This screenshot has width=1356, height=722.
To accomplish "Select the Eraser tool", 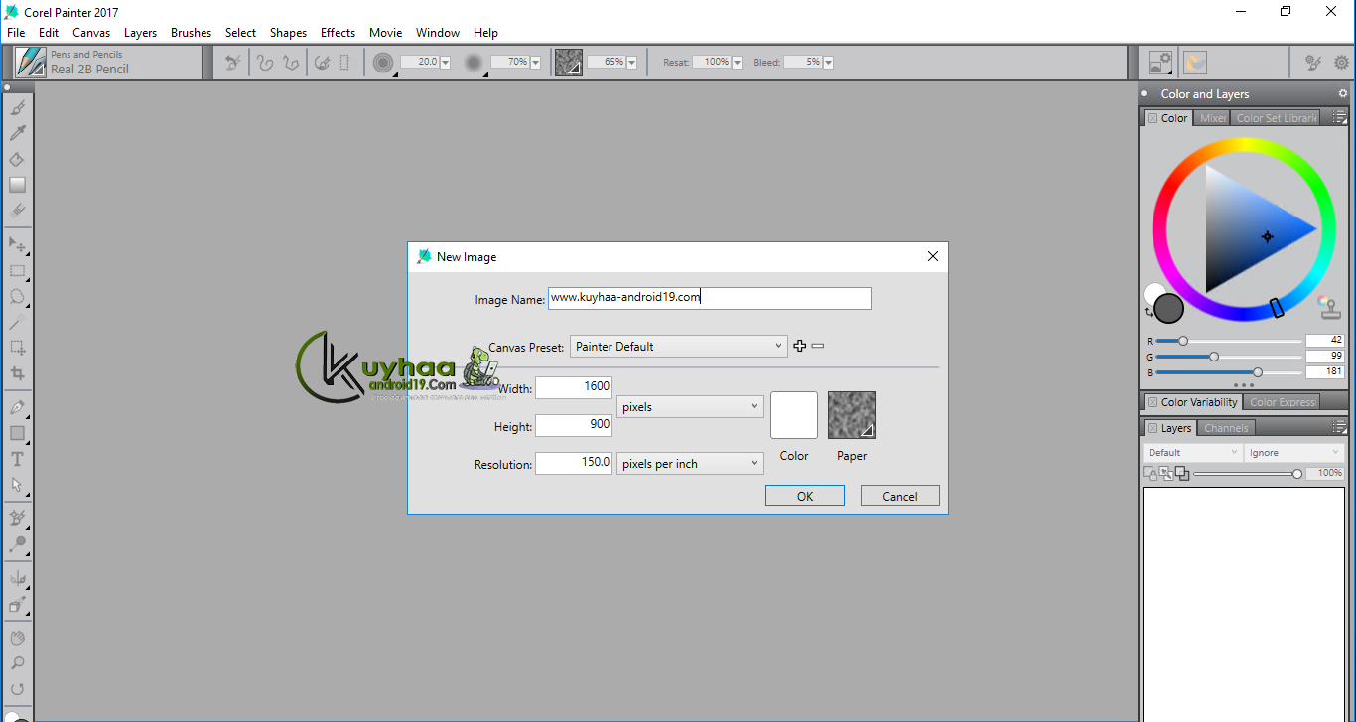I will 17,211.
